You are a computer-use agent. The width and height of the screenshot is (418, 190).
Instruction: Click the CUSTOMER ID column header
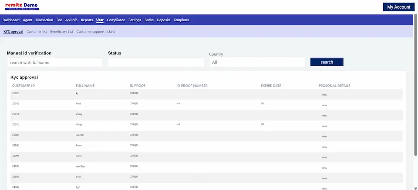point(24,86)
